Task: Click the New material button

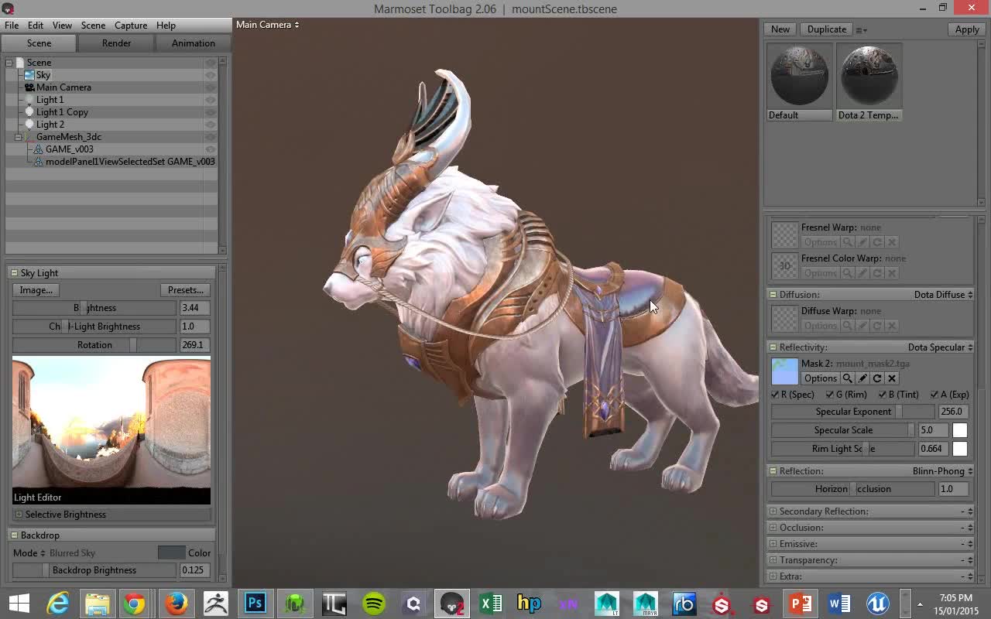Action: point(780,29)
